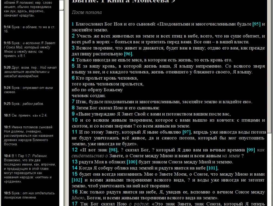The height and width of the screenshot is (206, 273).
Task: Click footnote 9:14 in the notes panel
Action: pyautogui.click(x=29, y=29)
